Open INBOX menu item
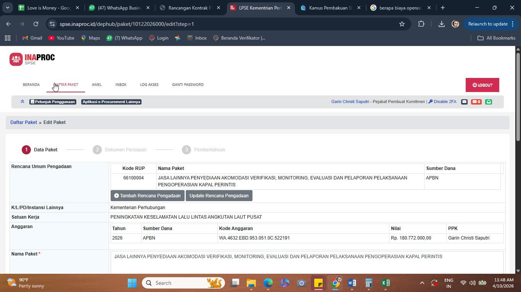 [121, 85]
